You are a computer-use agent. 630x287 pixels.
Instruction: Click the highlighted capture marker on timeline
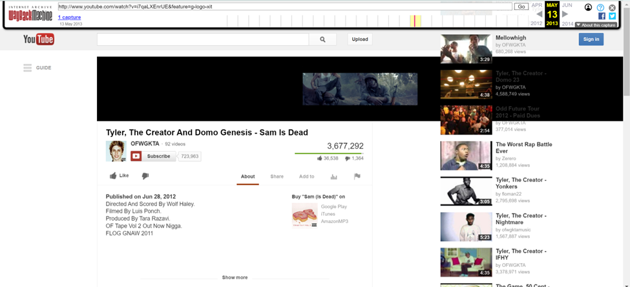(x=415, y=21)
